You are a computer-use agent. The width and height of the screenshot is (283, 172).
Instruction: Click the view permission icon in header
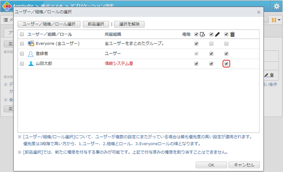tap(202, 34)
